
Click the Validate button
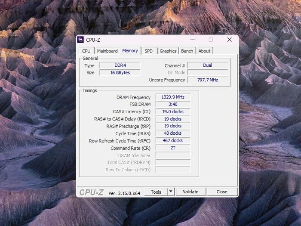(x=190, y=192)
